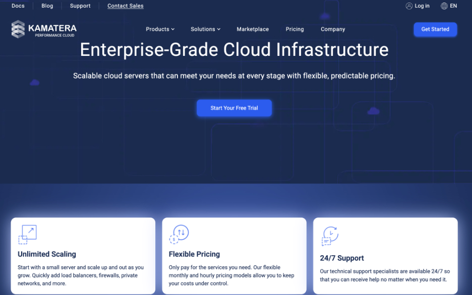Expand the Solutions dropdown menu
472x295 pixels.
[x=206, y=29]
